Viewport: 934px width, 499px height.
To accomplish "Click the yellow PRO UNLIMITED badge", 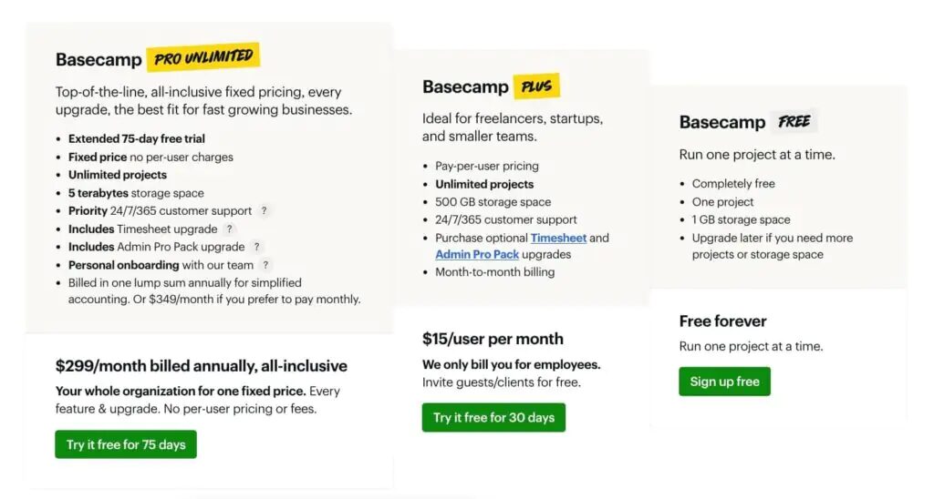I will coord(203,57).
